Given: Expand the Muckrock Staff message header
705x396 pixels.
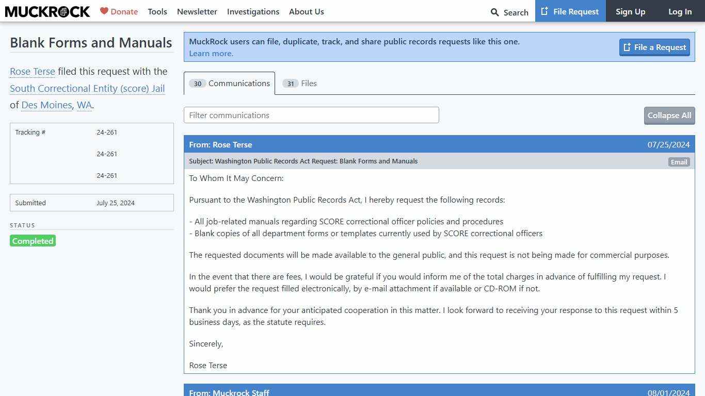Looking at the screenshot, I should click(x=439, y=391).
